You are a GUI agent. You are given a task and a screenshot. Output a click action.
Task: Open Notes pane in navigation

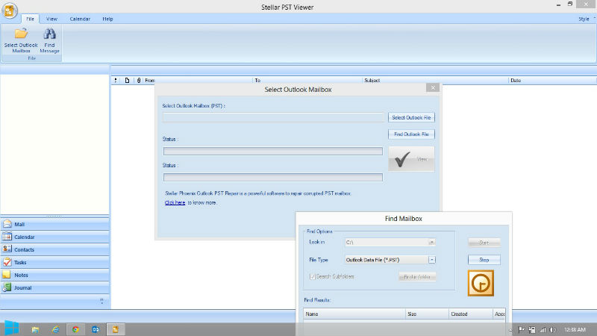54,275
